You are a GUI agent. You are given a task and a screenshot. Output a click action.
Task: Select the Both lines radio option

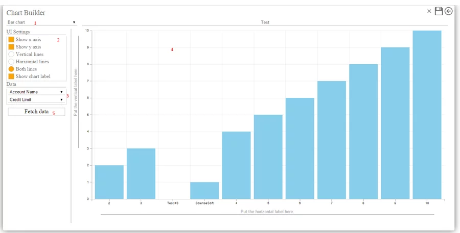click(x=11, y=69)
